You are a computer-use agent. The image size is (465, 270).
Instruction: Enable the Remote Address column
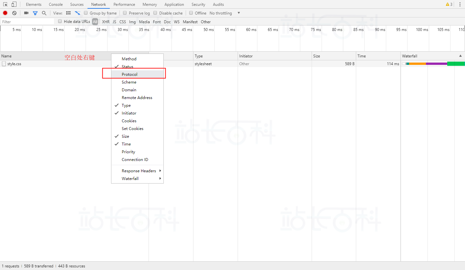coord(137,98)
